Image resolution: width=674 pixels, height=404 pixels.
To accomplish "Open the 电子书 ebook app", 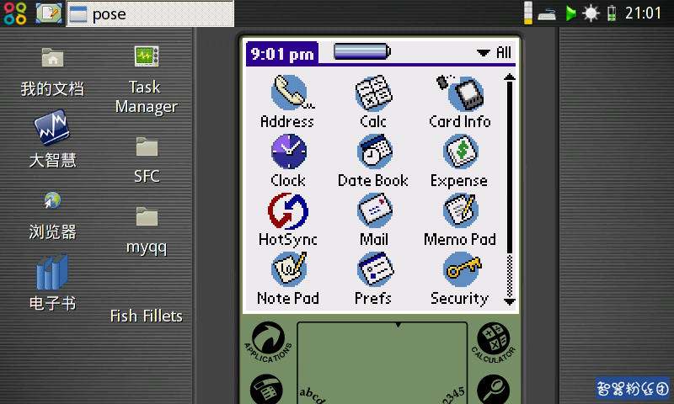I will pos(52,283).
